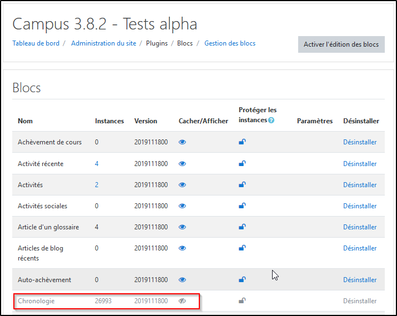Open the 26993 Chronologie instances link

[x=103, y=300]
